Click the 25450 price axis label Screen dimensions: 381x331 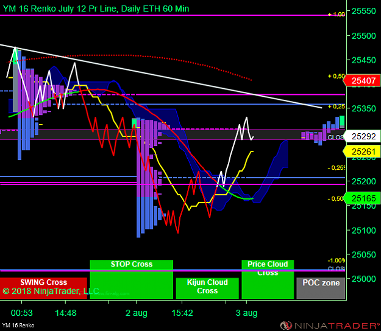click(x=364, y=60)
